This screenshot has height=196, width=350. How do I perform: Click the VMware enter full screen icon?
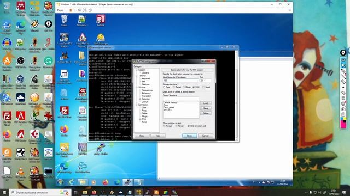coord(85,10)
